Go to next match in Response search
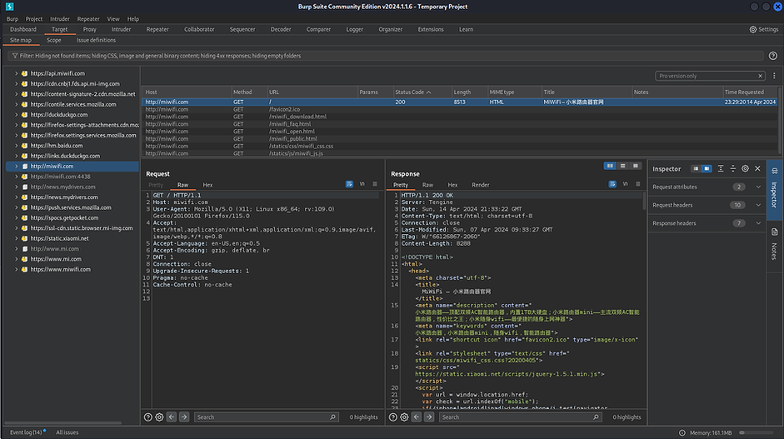 (x=429, y=417)
